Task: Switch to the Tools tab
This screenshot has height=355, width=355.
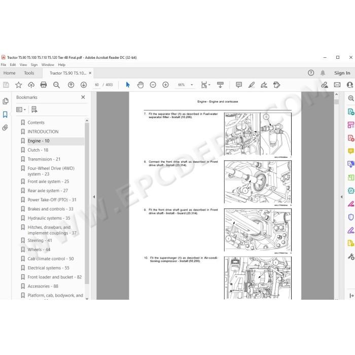Action: coord(29,73)
